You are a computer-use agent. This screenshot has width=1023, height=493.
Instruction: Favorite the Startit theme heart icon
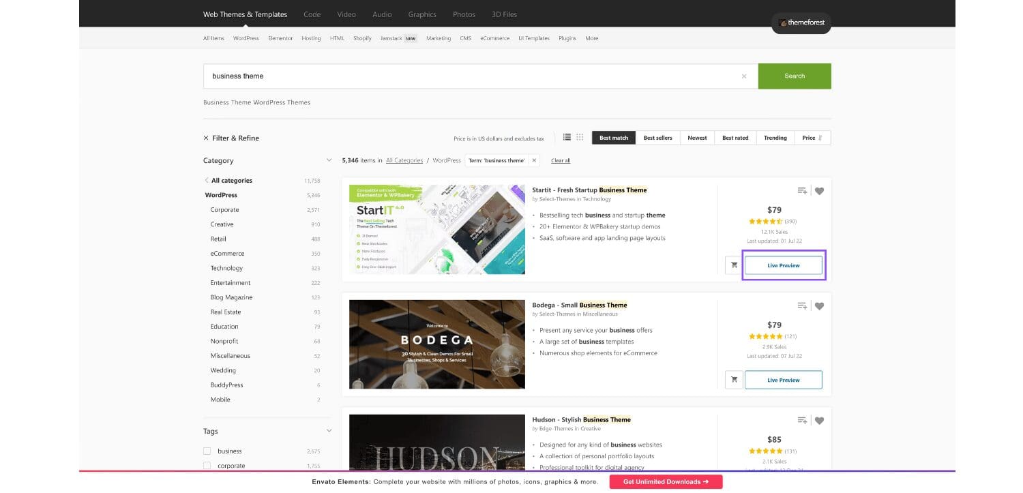click(x=819, y=191)
